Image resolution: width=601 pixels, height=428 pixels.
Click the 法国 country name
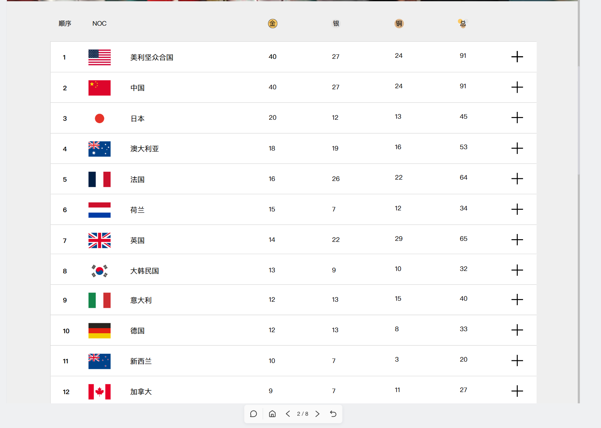point(137,179)
